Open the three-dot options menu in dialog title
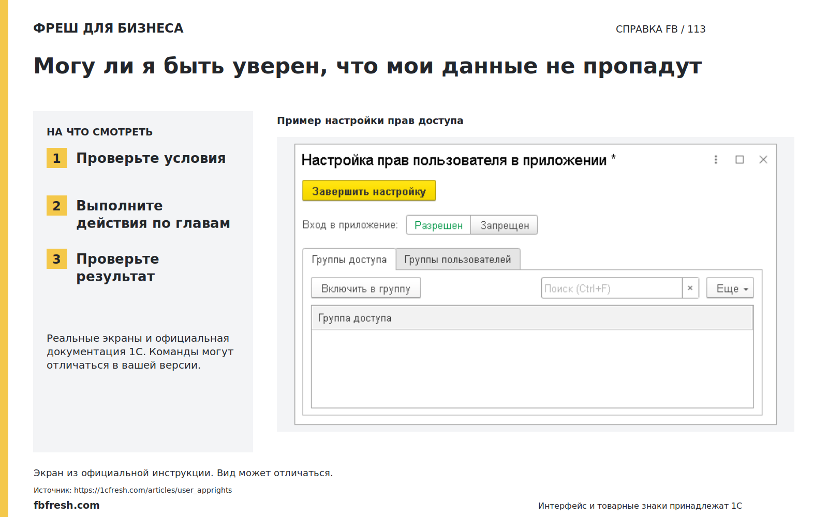The height and width of the screenshot is (517, 828). point(716,160)
